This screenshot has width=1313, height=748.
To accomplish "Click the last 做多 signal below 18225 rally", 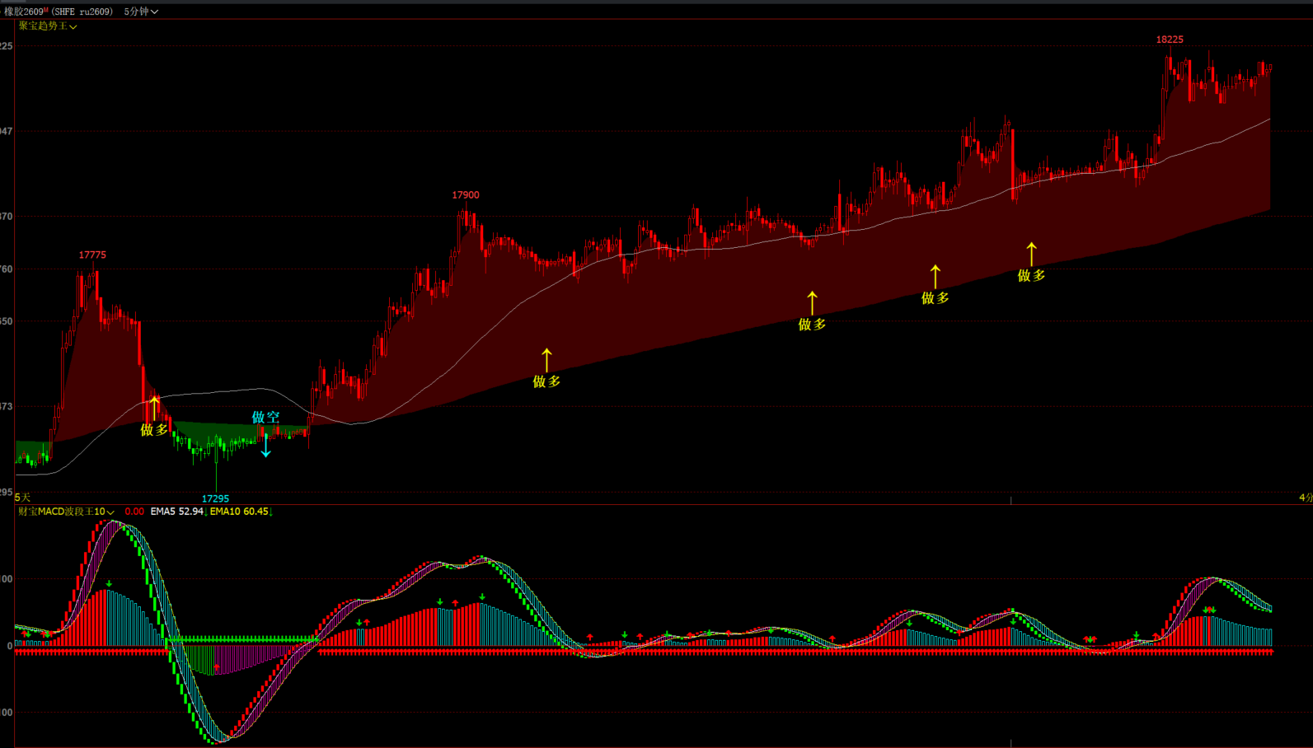I will click(x=1031, y=275).
